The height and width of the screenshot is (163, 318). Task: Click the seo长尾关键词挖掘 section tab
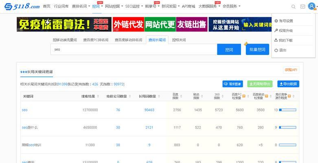(37, 72)
